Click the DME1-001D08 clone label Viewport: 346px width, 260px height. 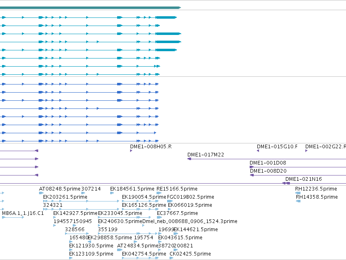268,163
